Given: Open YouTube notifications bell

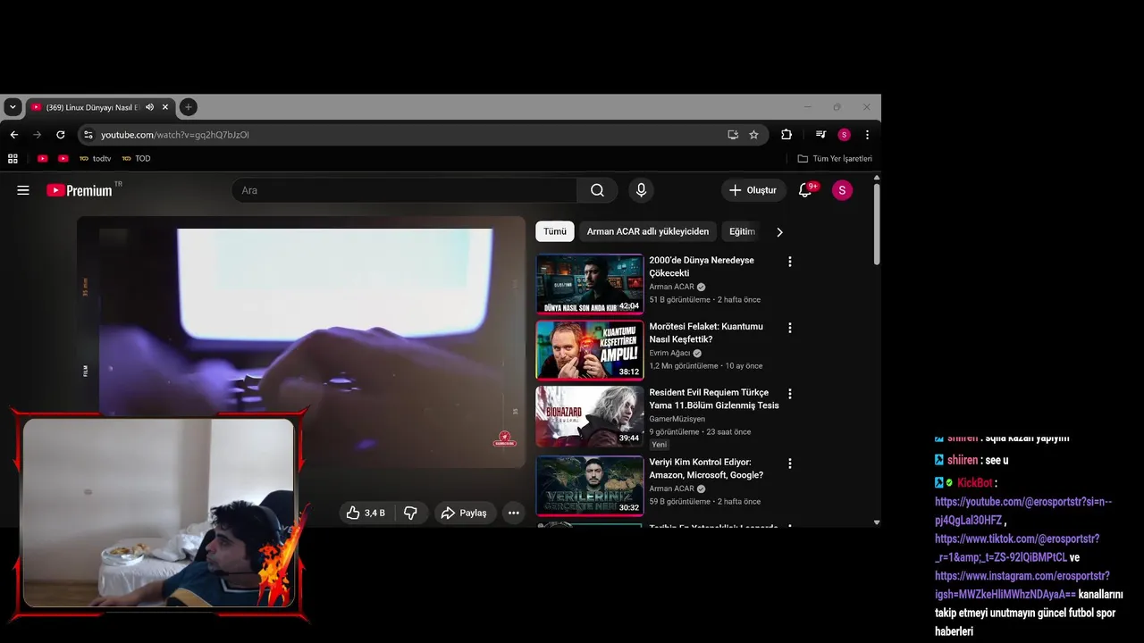Looking at the screenshot, I should click(805, 190).
